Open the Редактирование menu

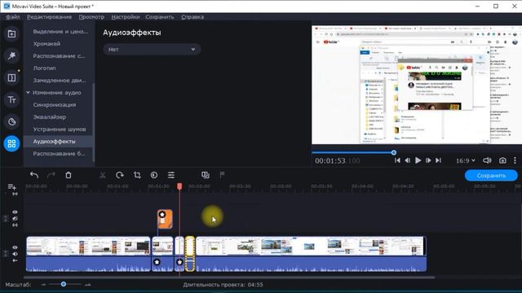coord(49,17)
